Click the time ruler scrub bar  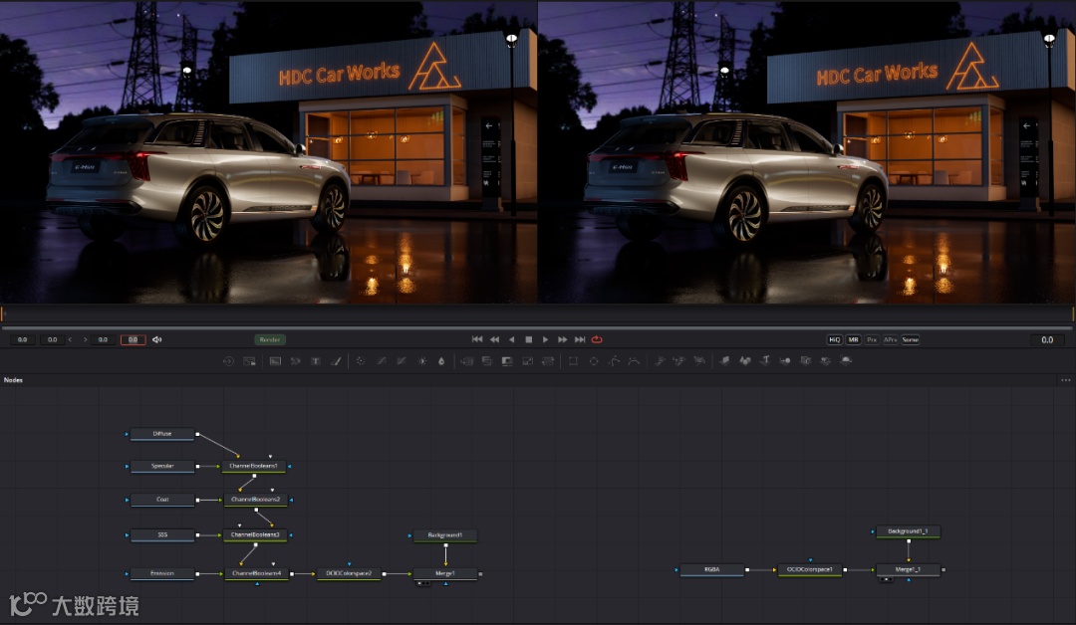point(538,313)
